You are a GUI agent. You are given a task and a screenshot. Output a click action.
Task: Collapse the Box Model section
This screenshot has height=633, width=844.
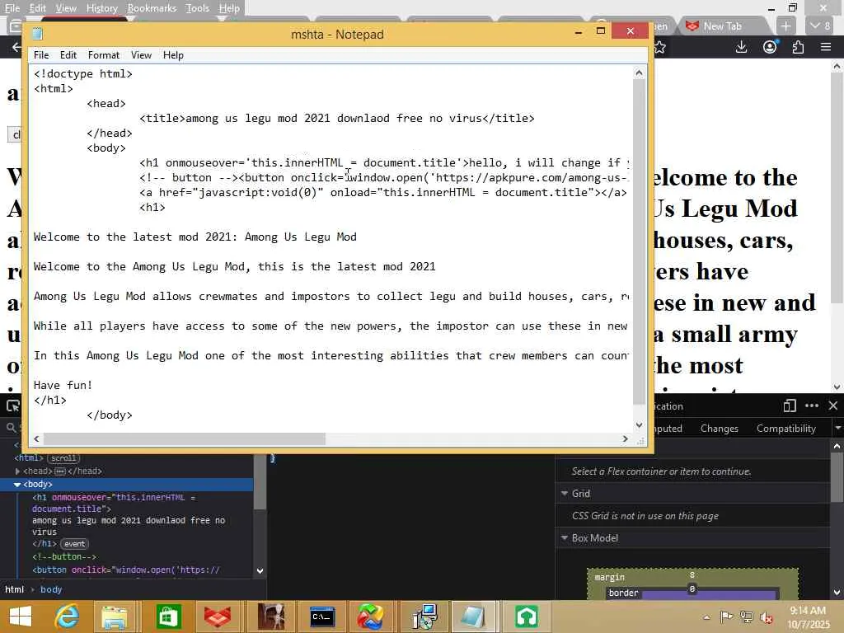pos(565,537)
